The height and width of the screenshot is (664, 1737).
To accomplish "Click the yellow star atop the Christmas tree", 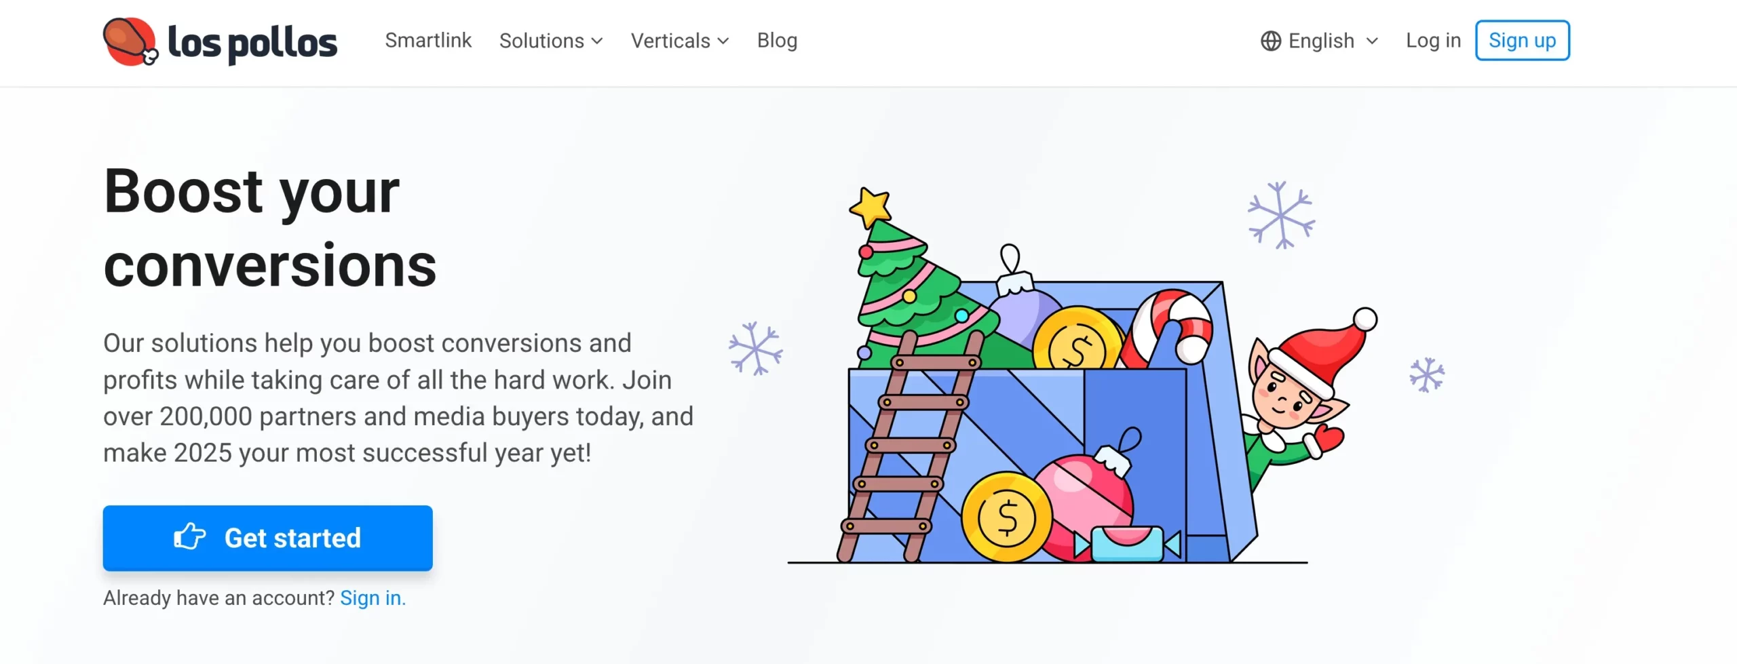I will coord(870,206).
